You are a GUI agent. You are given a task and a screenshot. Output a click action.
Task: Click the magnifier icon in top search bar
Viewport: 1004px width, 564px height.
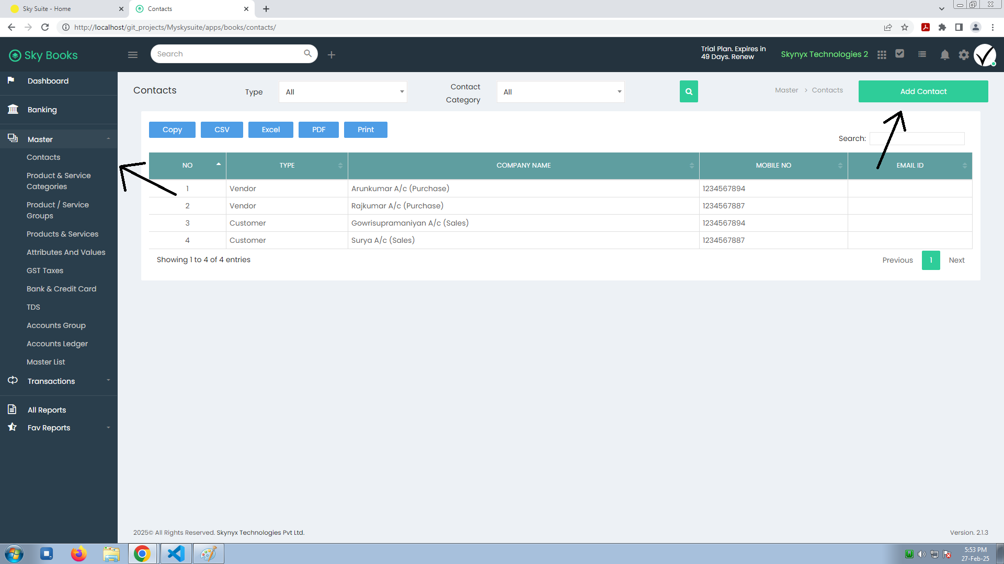[x=307, y=53]
